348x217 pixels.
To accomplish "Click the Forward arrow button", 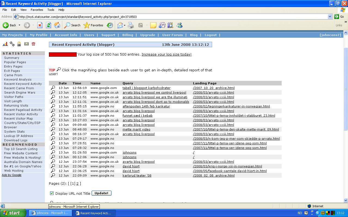I will coord(27,25).
